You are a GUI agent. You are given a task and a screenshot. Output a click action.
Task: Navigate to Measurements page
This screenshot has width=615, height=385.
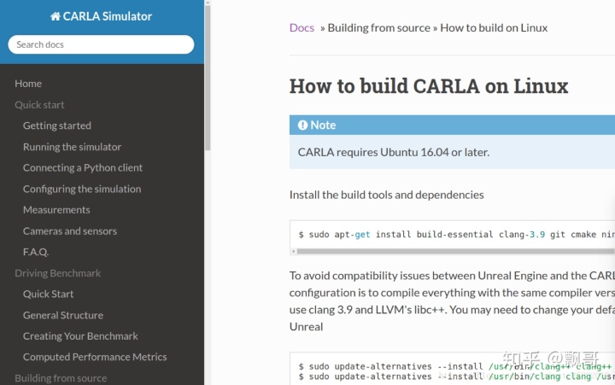(x=56, y=210)
